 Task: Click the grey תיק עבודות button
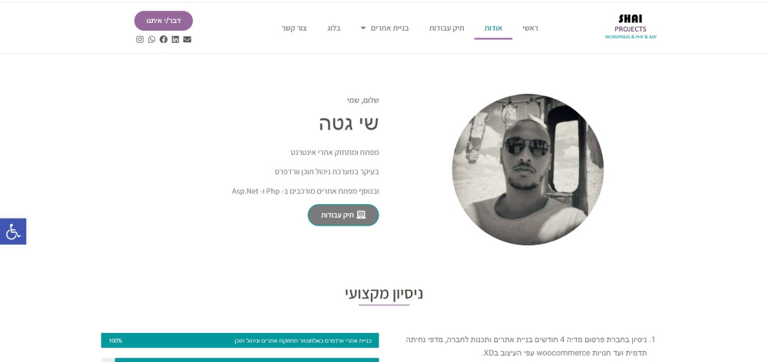(343, 216)
